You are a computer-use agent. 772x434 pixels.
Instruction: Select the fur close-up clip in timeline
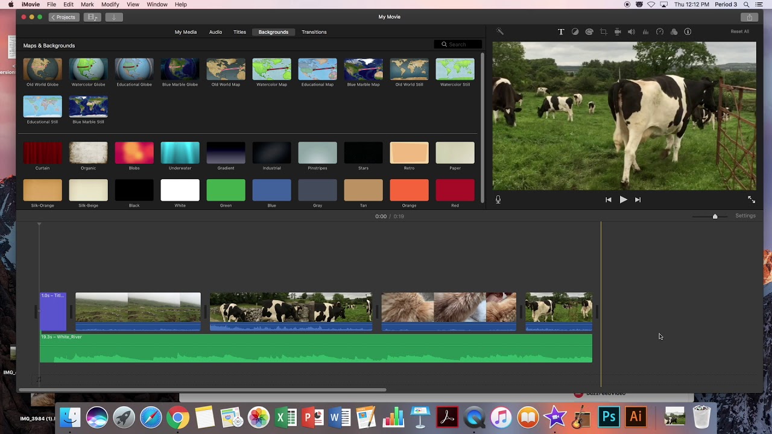click(449, 312)
